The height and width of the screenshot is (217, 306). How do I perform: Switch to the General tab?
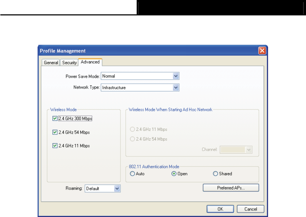pos(51,63)
